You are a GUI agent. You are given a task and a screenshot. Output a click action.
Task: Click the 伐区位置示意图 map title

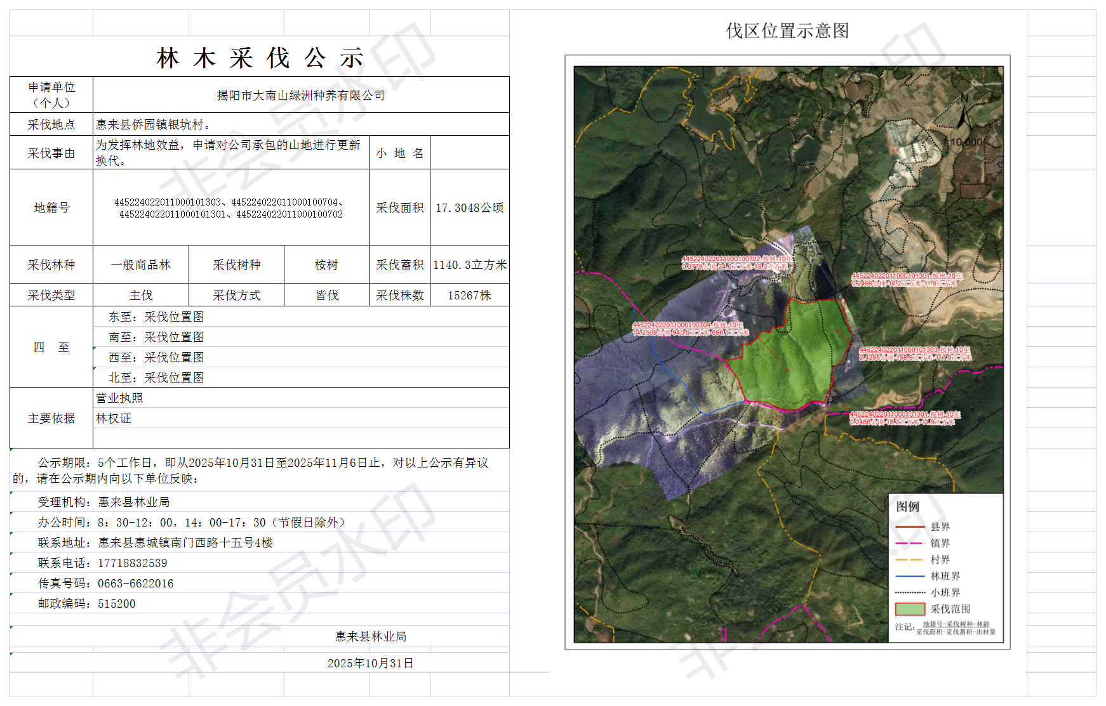[787, 30]
